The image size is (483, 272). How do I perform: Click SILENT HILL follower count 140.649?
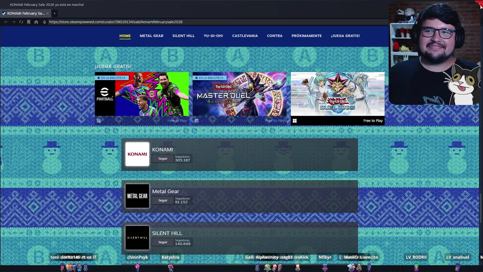(x=183, y=244)
